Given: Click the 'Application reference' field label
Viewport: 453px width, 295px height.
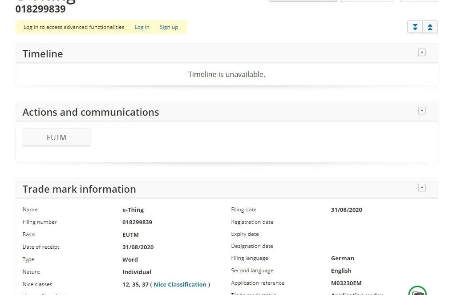Looking at the screenshot, I should [x=258, y=283].
